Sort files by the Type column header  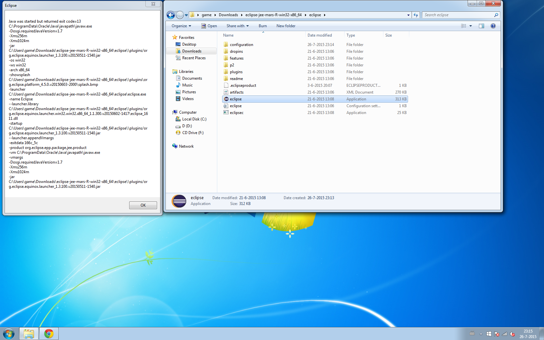point(351,35)
